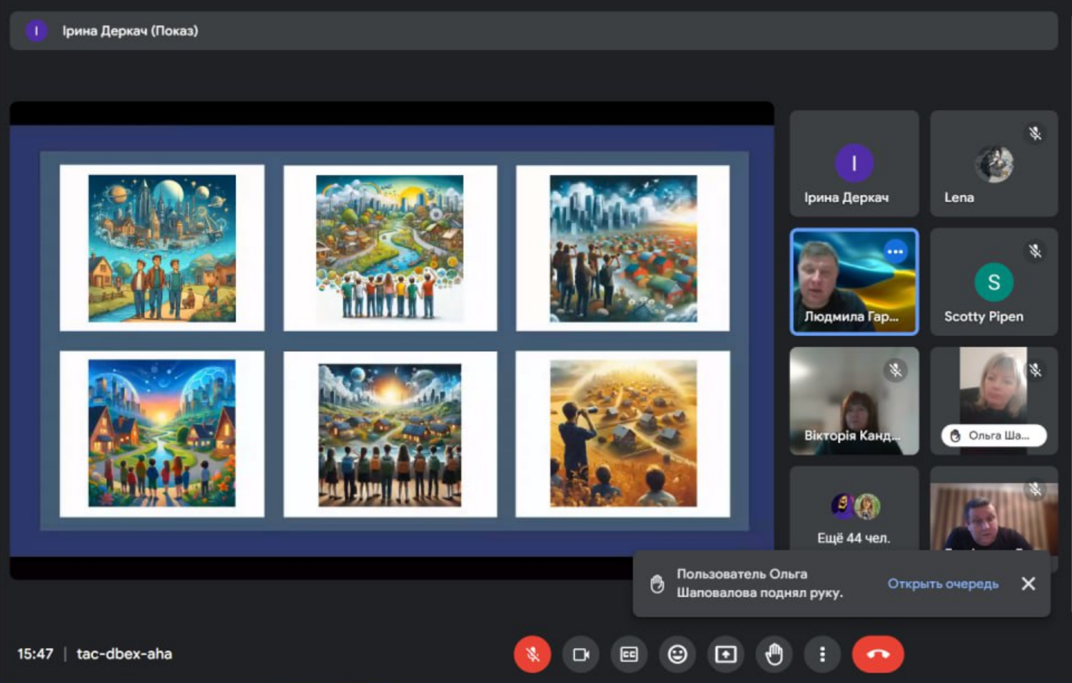This screenshot has width=1072, height=683.
Task: Raise hand using the hand icon
Action: pos(774,654)
